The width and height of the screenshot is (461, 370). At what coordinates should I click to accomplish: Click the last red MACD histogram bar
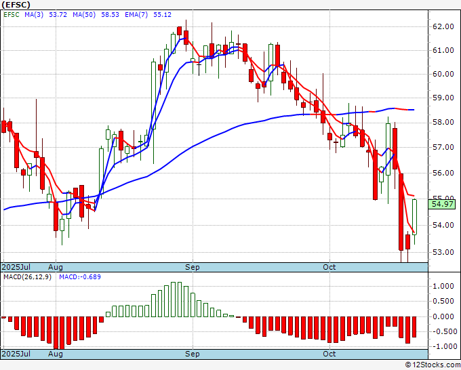(414, 327)
